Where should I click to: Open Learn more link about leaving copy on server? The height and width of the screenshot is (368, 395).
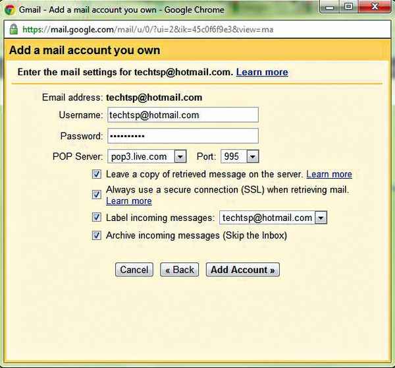(x=329, y=174)
